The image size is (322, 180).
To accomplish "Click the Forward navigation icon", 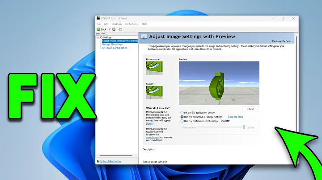I will 114,29.
